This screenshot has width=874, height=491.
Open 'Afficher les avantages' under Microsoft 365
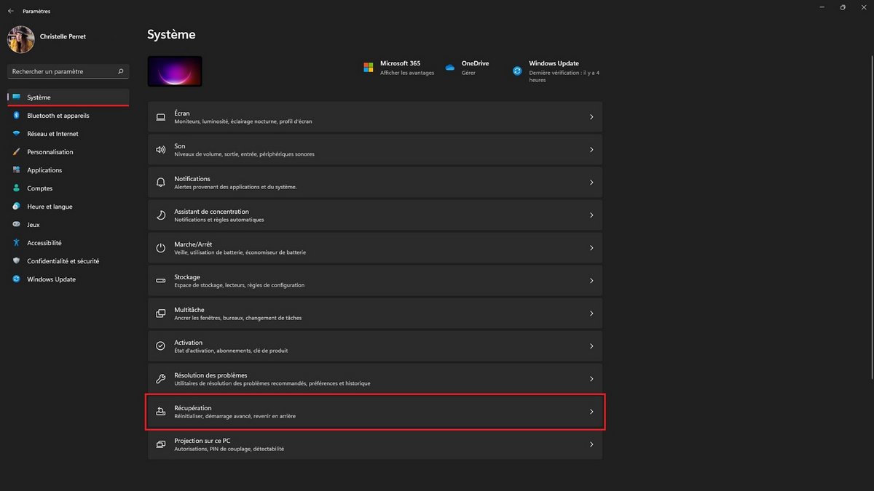click(x=407, y=73)
